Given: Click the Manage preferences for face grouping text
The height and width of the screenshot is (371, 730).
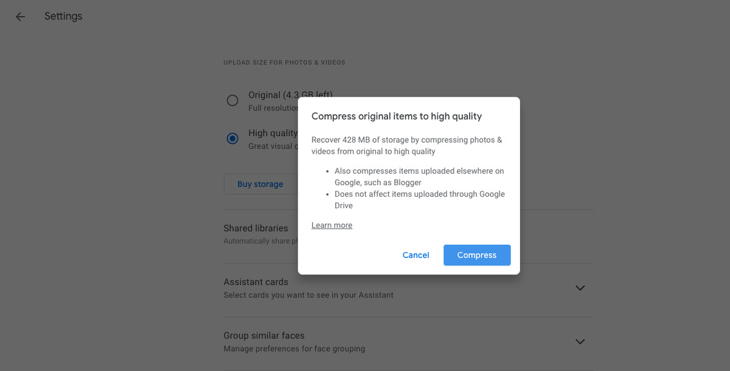Looking at the screenshot, I should (294, 349).
